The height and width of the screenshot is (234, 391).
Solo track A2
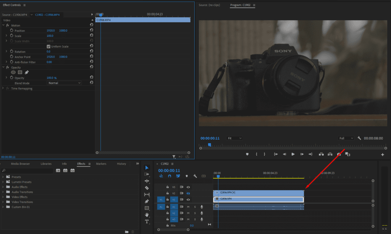(195, 213)
